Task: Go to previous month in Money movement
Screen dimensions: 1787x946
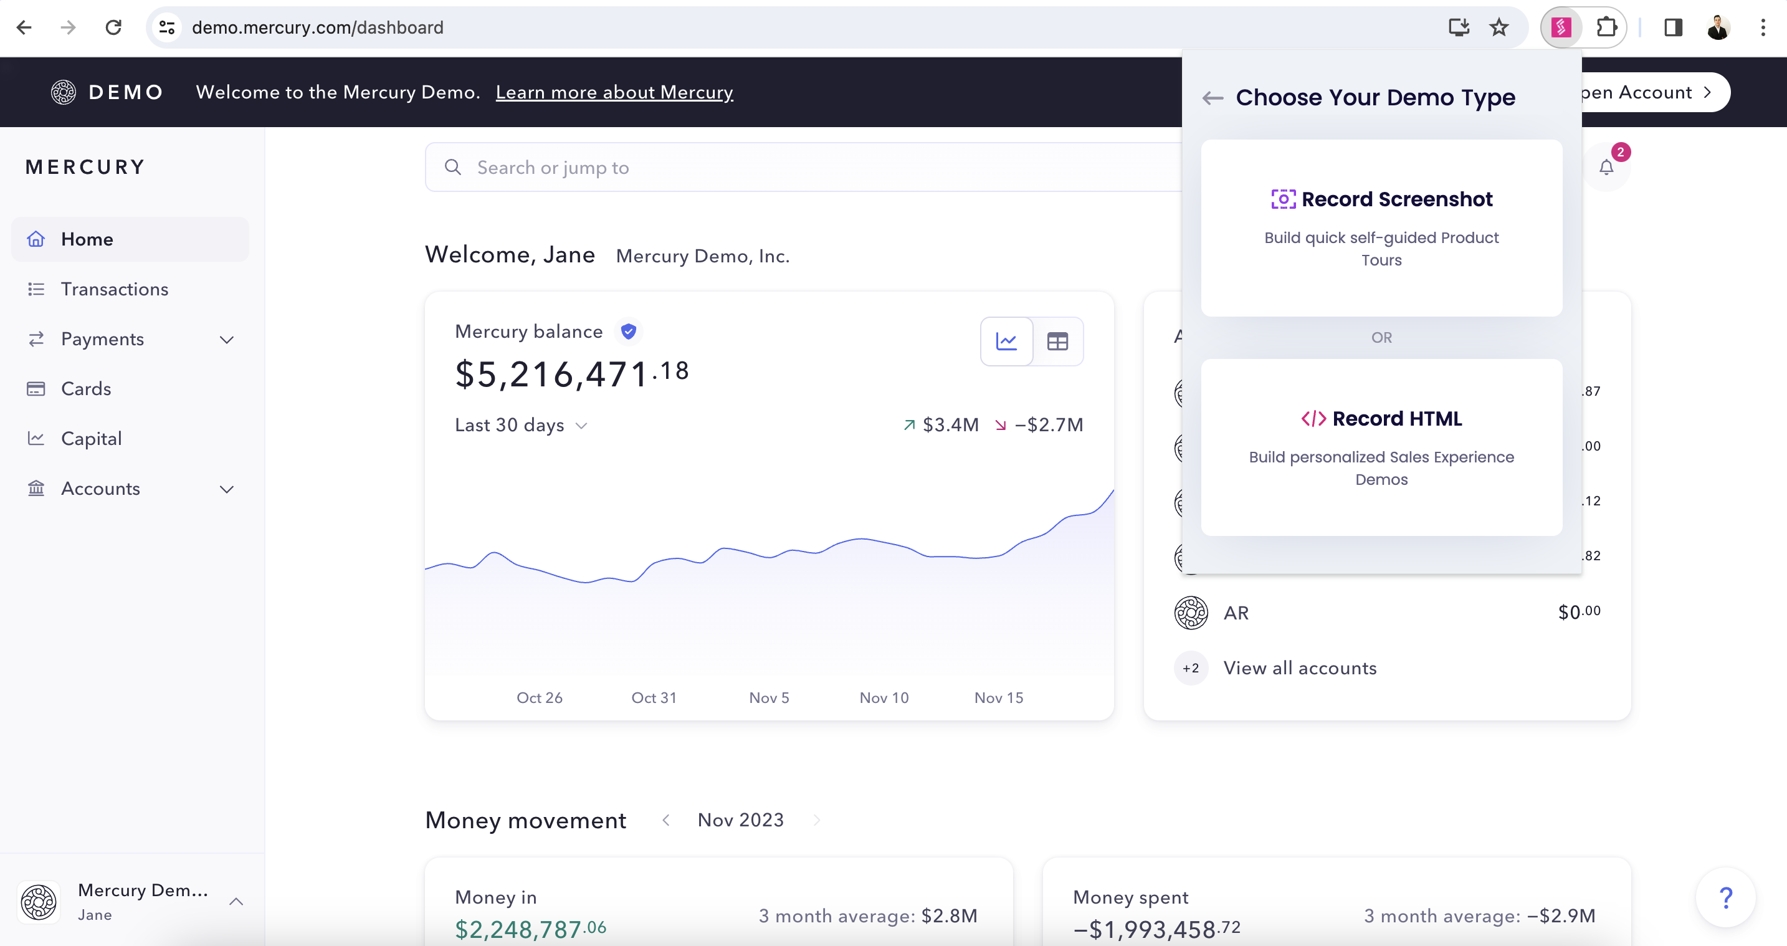Action: pos(666,820)
